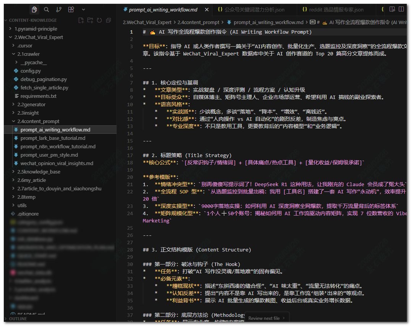411x326 pixels.
Task: Open the Explorer view icon
Action: [34, 10]
